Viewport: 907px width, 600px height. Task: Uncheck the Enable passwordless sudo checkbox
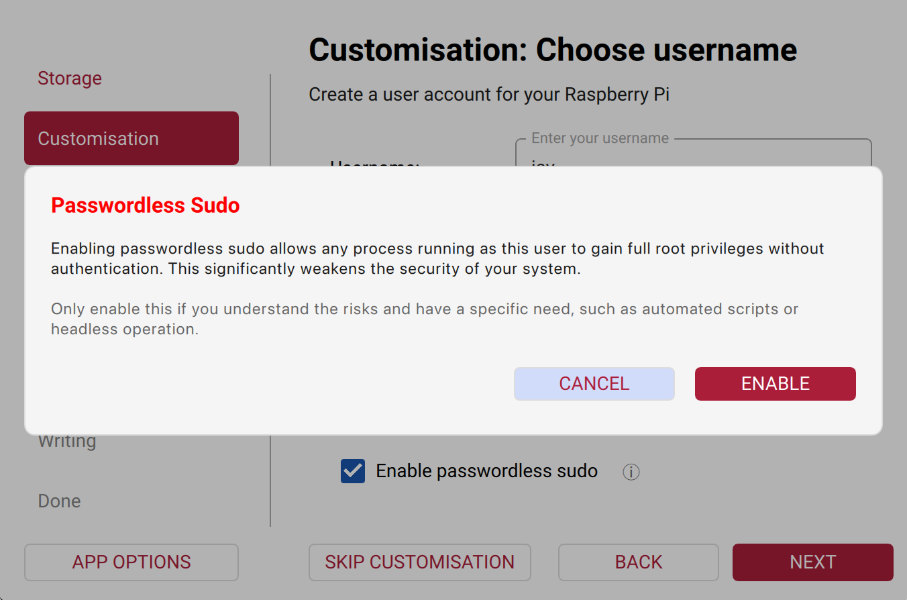coord(353,471)
